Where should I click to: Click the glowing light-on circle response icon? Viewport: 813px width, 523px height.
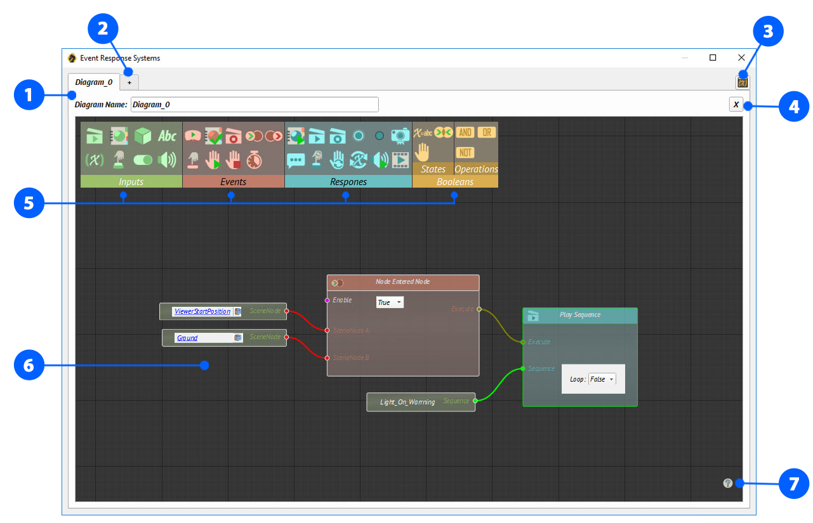359,136
